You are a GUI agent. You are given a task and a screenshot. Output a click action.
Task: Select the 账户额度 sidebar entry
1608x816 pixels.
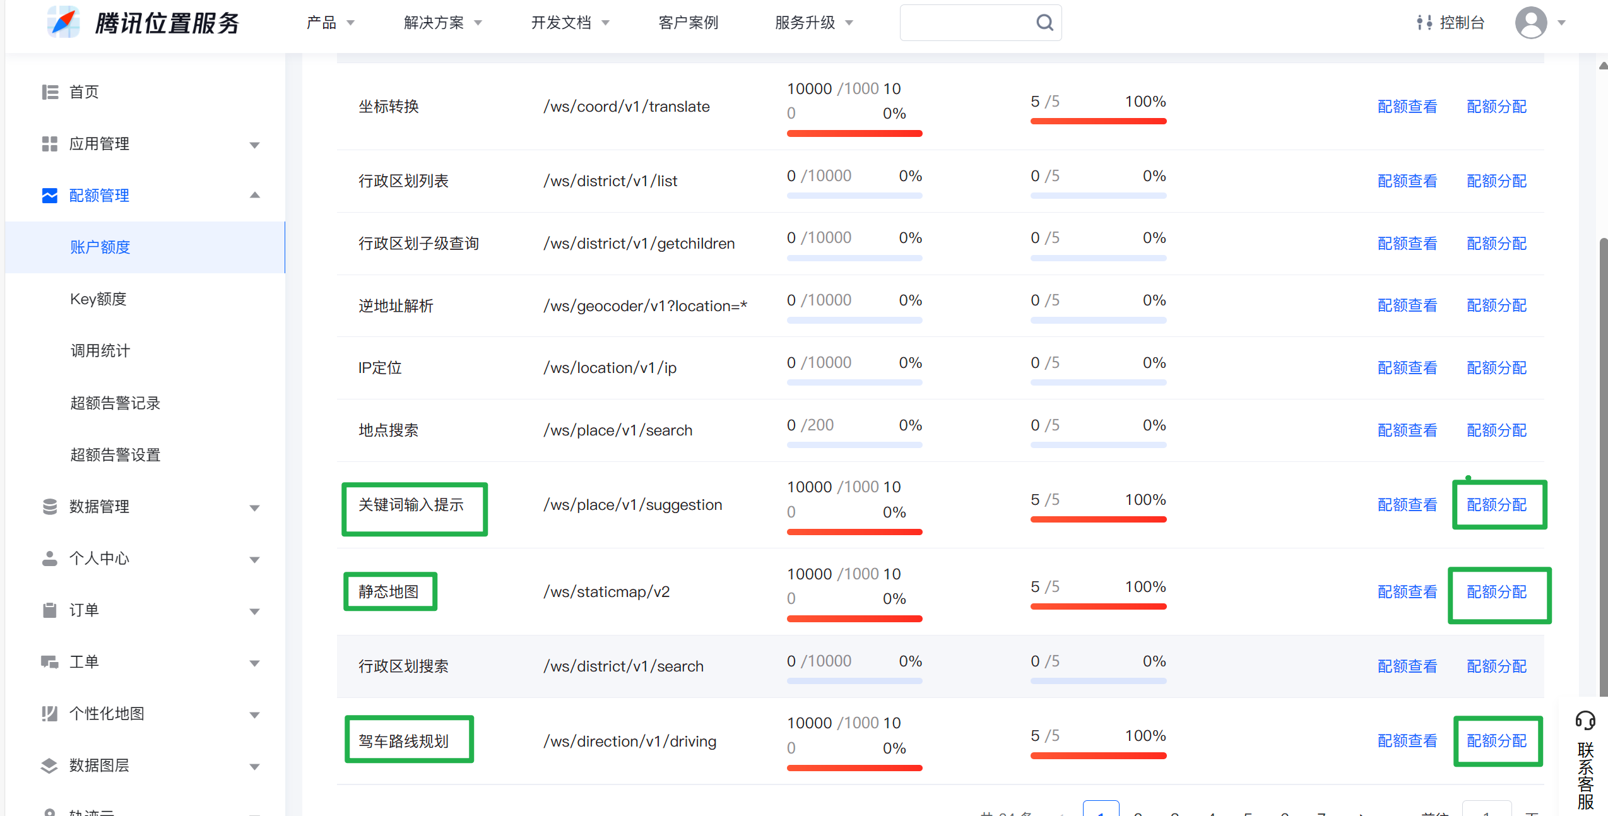(100, 247)
